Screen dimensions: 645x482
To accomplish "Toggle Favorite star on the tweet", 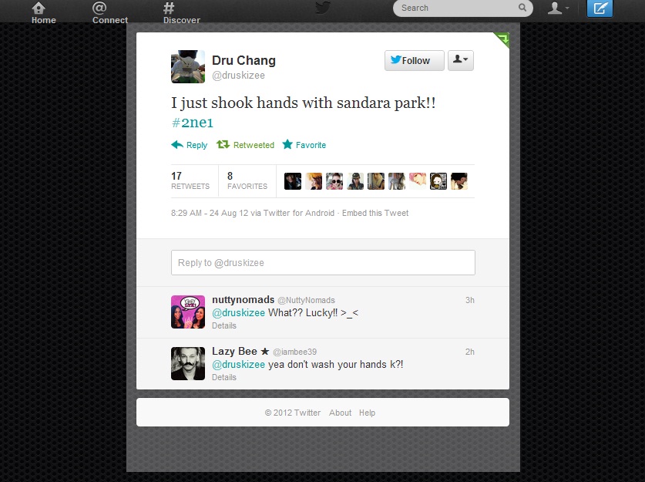I will [x=304, y=145].
